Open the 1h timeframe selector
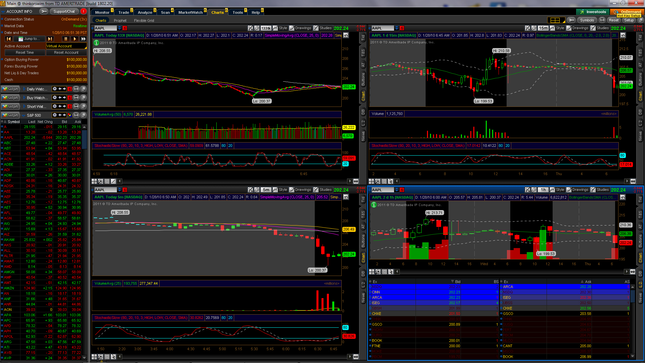 543,190
